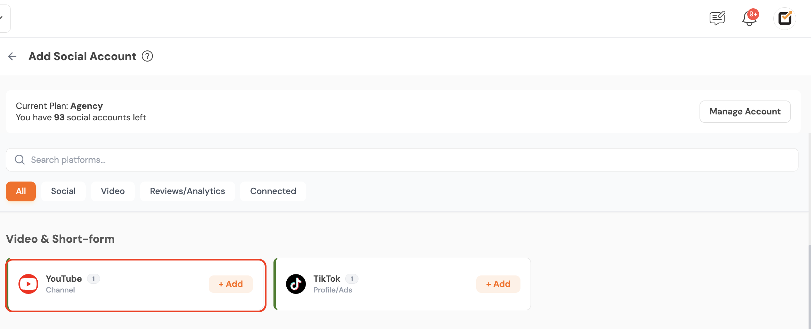Viewport: 811px width, 329px height.
Task: Select the All filter tab
Action: (x=21, y=191)
